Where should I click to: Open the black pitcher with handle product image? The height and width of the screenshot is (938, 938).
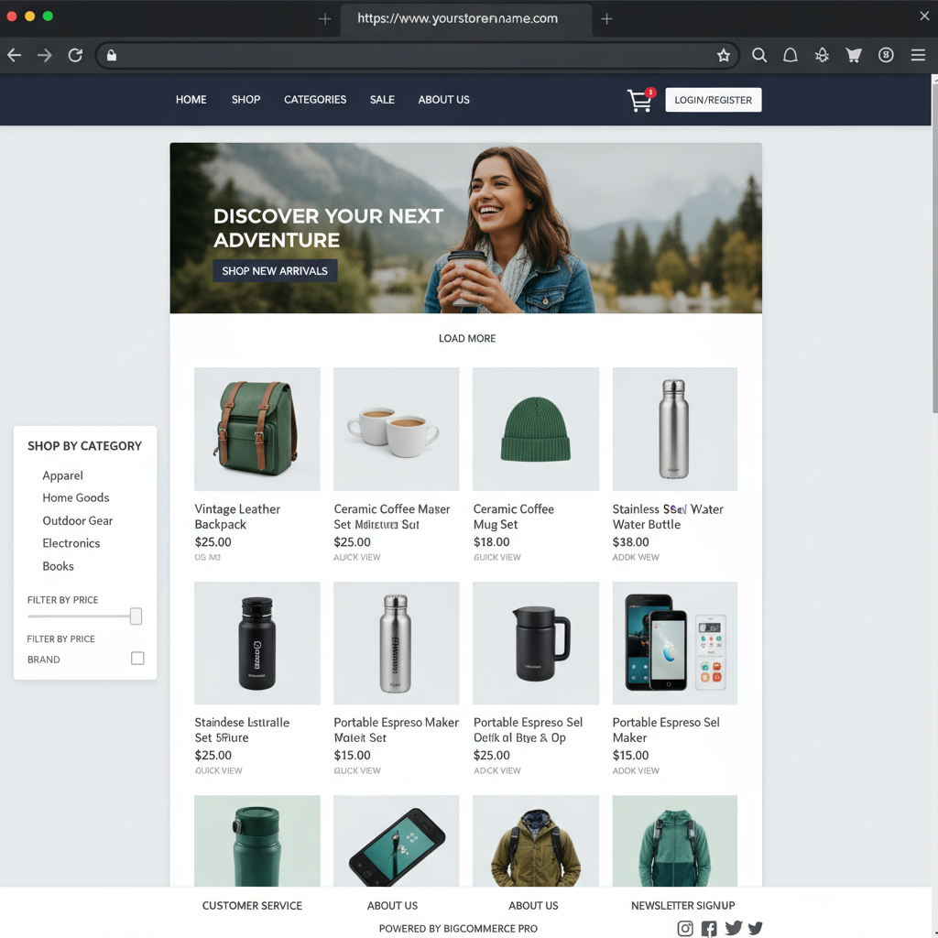click(x=535, y=643)
